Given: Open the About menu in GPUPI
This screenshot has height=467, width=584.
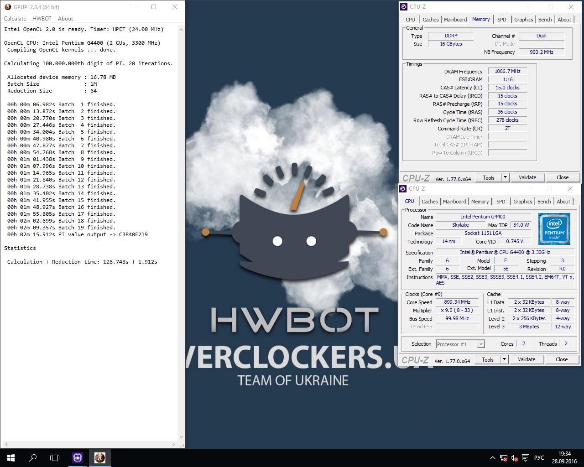Looking at the screenshot, I should (65, 19).
